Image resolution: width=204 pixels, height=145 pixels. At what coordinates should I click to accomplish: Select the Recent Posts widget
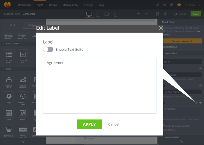pos(9,56)
